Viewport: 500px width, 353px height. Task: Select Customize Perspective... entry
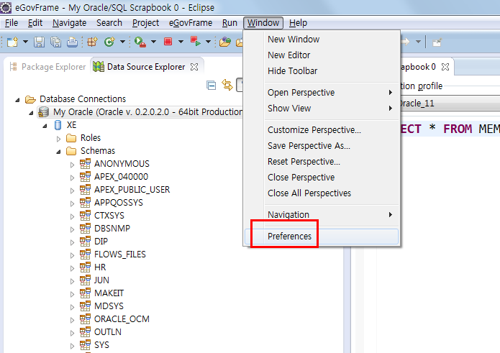(322, 130)
